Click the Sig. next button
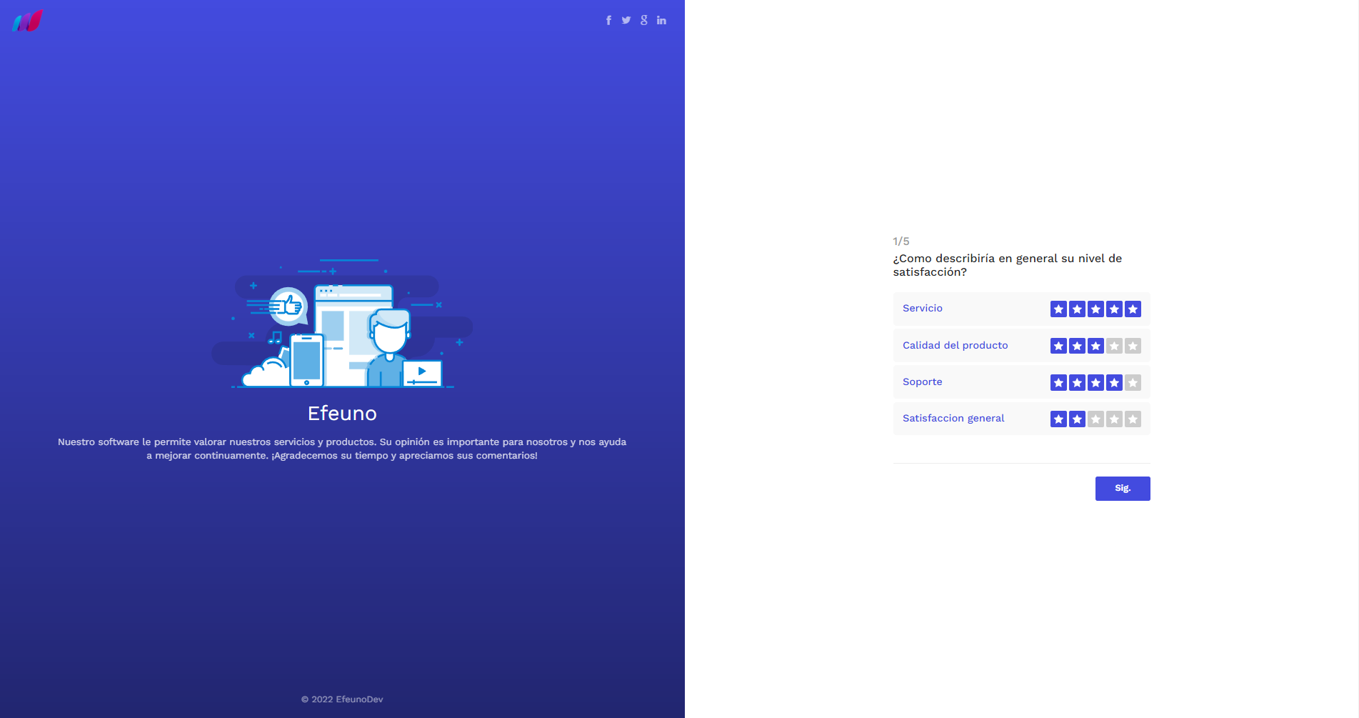The height and width of the screenshot is (718, 1359). (1123, 489)
